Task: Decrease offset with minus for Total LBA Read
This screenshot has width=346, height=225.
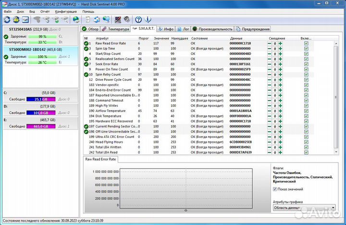Action: click(x=269, y=152)
